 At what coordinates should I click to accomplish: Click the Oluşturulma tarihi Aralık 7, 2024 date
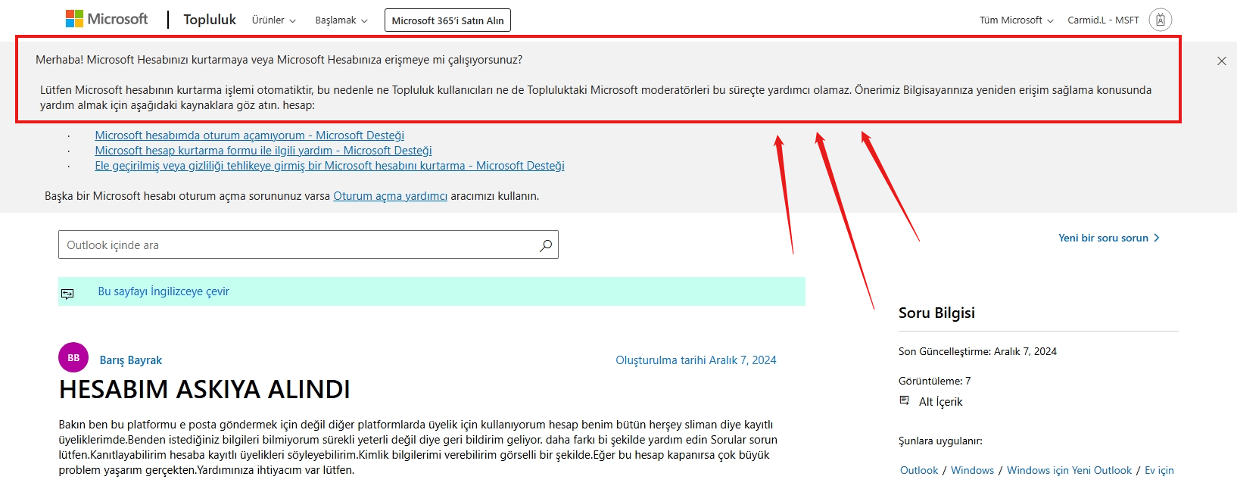click(696, 360)
